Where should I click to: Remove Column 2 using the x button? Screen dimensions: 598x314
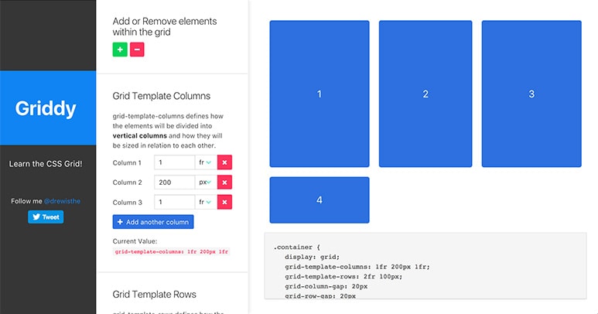(x=224, y=183)
